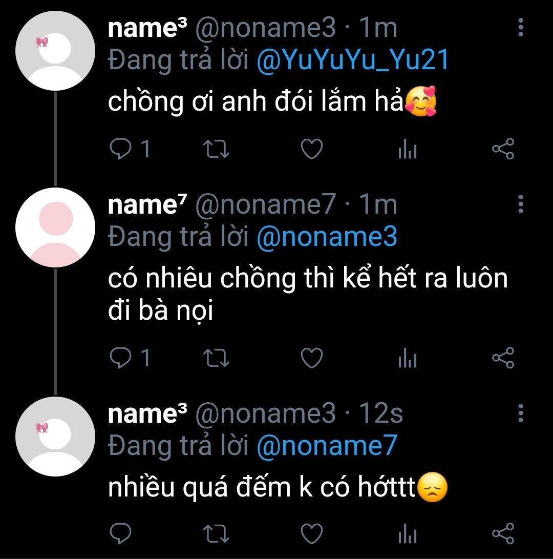This screenshot has width=553, height=559.
Task: Open the @noname7 mention in the last tweet
Action: [326, 446]
